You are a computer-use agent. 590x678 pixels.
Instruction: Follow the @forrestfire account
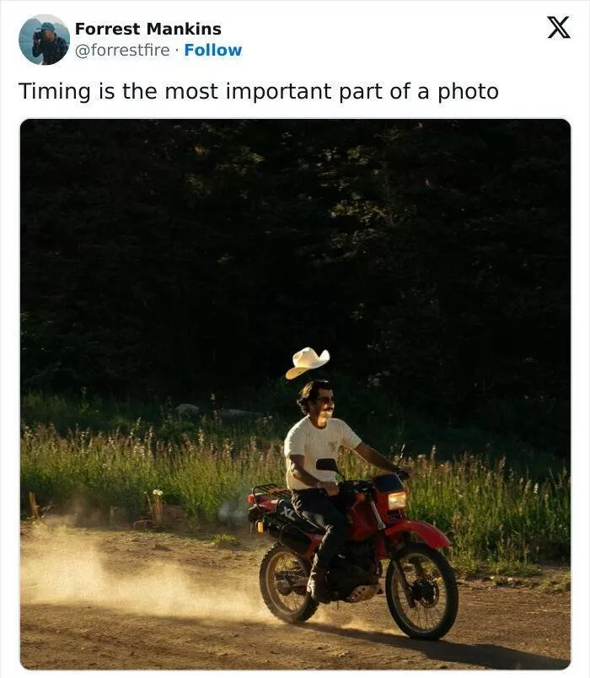pyautogui.click(x=213, y=50)
